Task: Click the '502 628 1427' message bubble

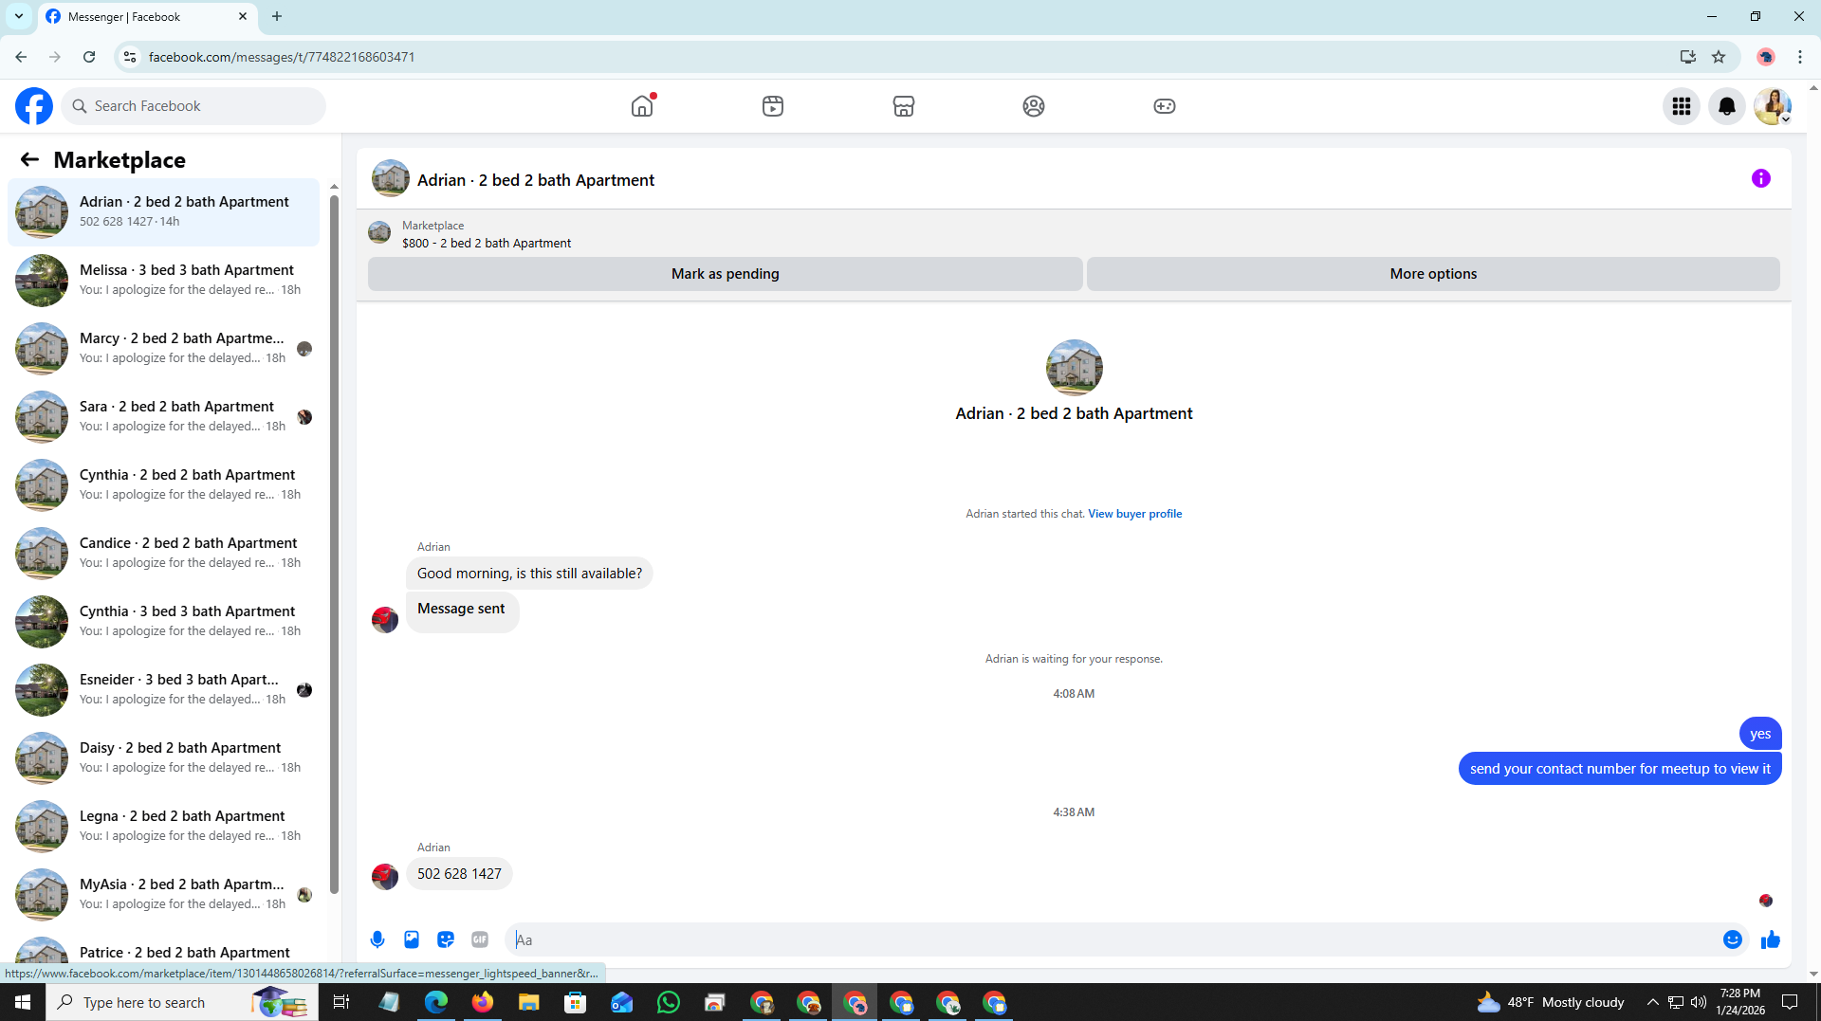Action: pyautogui.click(x=459, y=874)
